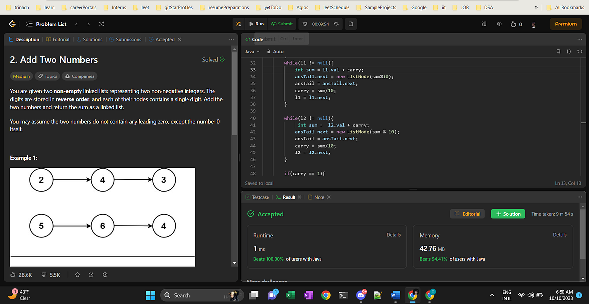Open the All Bookmarks folder
This screenshot has height=304, width=589.
click(x=564, y=7)
